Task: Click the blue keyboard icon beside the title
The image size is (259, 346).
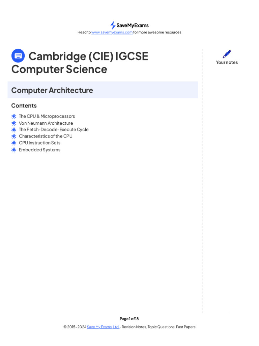Action: pos(18,56)
